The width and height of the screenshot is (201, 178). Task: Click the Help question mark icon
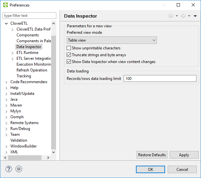pos(9,169)
